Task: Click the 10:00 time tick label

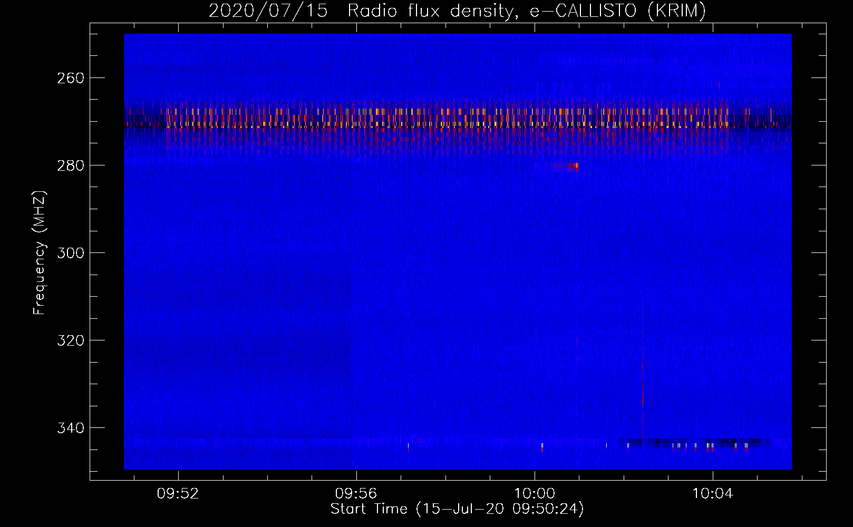Action: (535, 493)
